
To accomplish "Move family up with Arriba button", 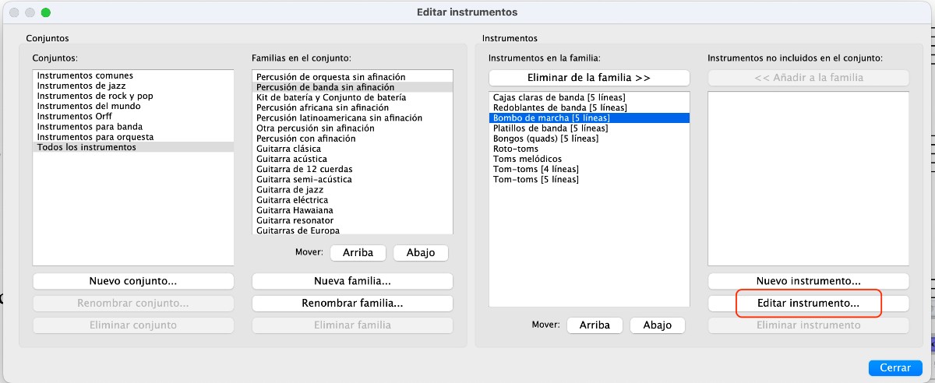I will click(358, 253).
